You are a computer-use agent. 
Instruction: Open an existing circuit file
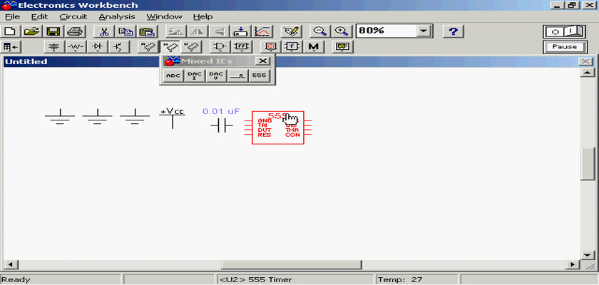pos(32,31)
